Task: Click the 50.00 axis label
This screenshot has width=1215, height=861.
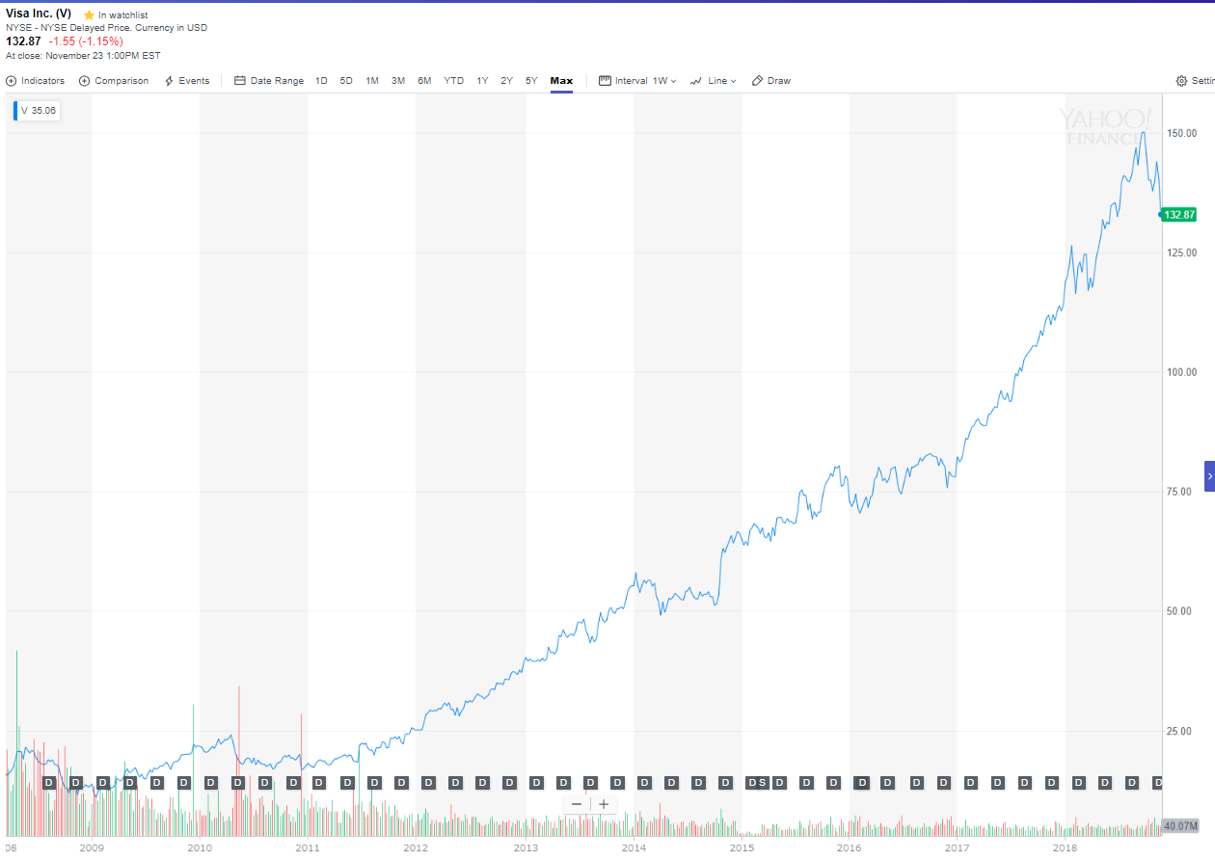Action: tap(1180, 611)
